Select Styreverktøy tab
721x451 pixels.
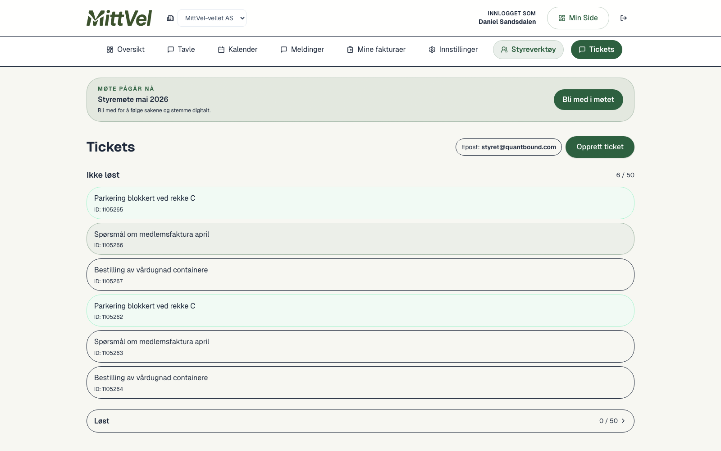tap(528, 50)
